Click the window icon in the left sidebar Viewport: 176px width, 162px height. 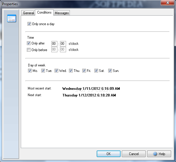(x=12, y=18)
